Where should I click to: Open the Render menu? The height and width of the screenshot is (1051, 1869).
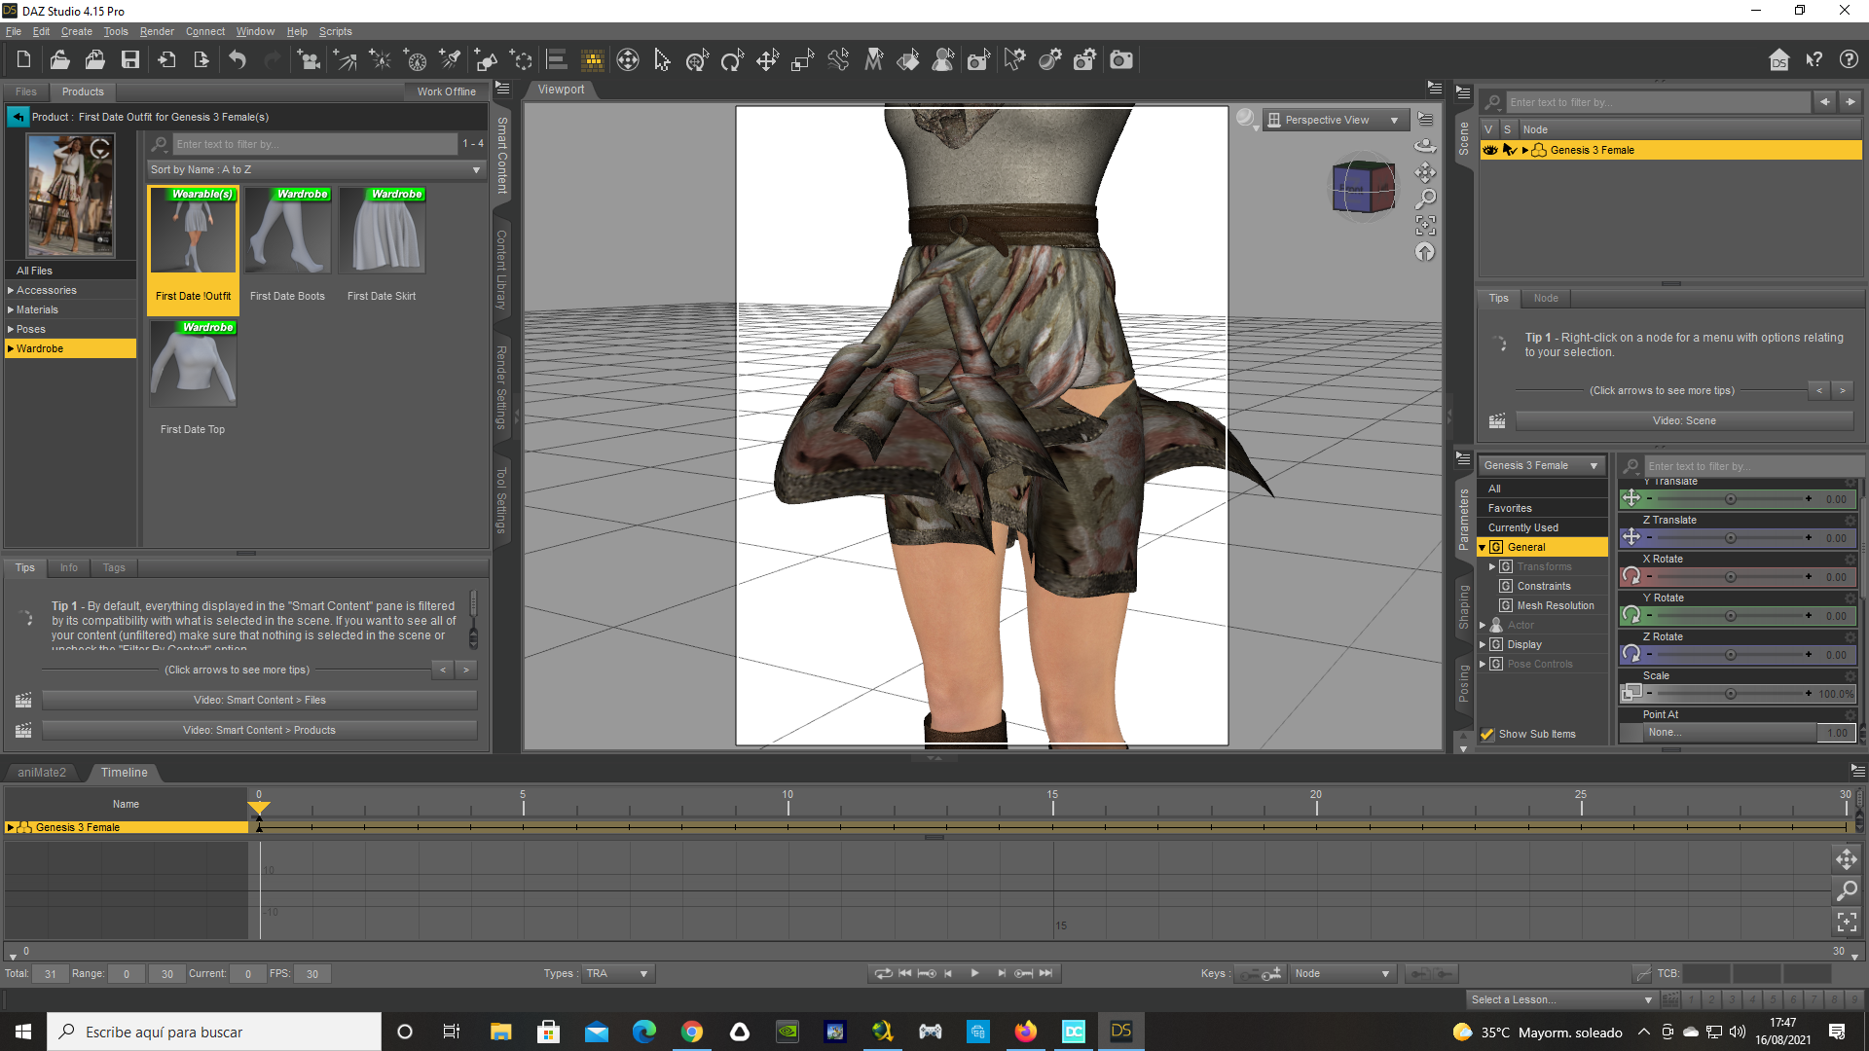coord(157,31)
